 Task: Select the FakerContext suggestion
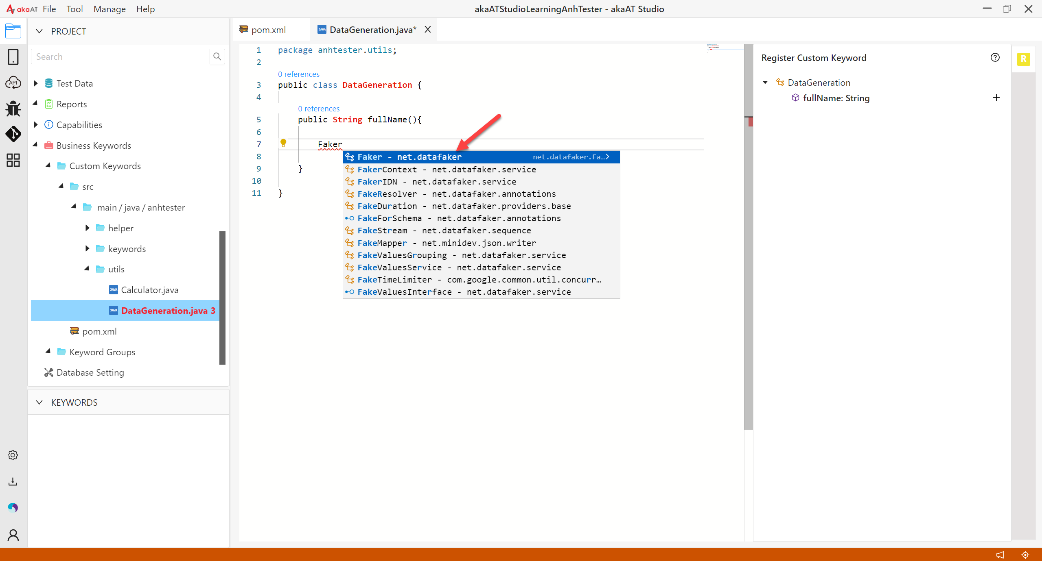[481, 169]
